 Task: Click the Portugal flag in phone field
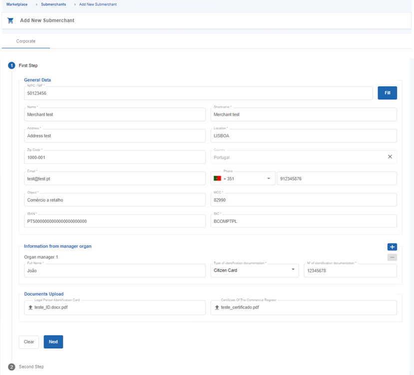click(x=217, y=179)
